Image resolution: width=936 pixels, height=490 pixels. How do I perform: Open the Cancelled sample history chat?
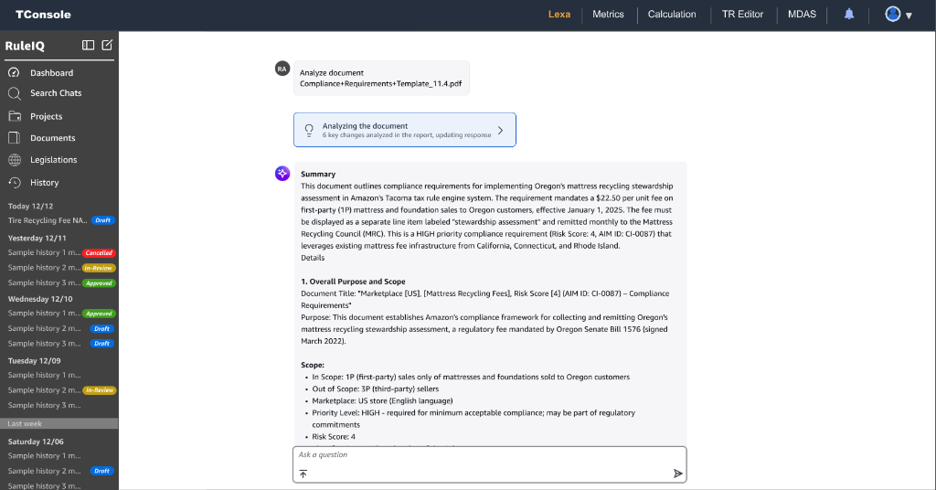[x=45, y=252]
